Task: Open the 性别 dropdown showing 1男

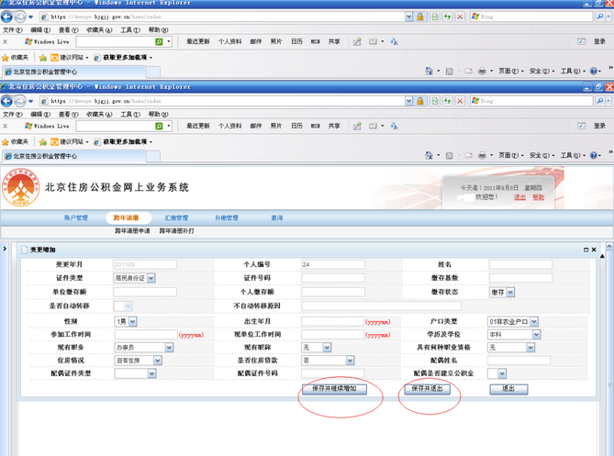Action: pyautogui.click(x=133, y=321)
